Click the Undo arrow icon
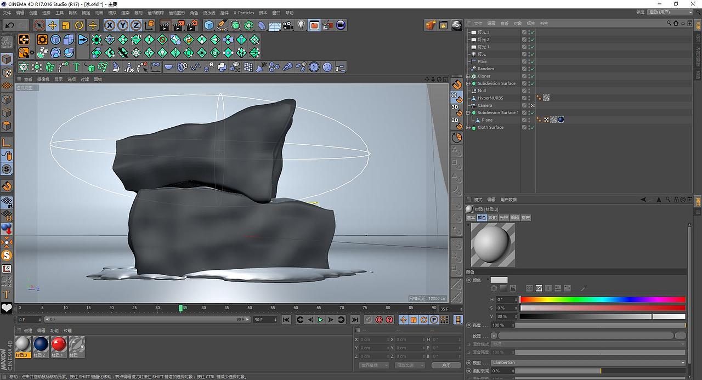 point(9,25)
